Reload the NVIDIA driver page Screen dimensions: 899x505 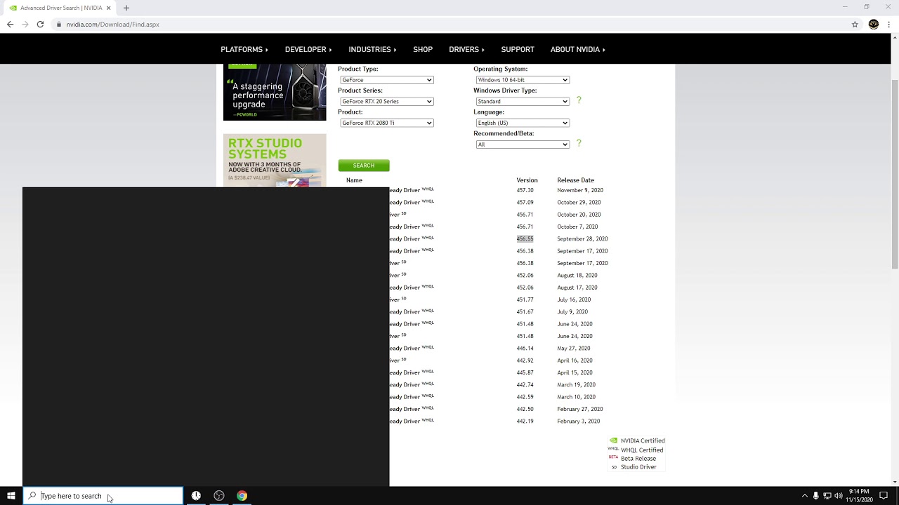pos(40,24)
